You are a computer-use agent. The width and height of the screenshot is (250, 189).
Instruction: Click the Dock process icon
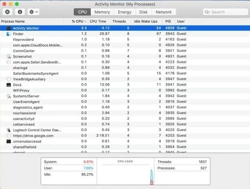click(x=9, y=85)
